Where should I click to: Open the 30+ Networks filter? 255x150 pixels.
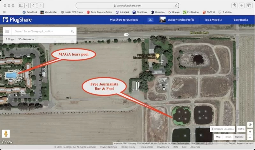click(x=26, y=39)
